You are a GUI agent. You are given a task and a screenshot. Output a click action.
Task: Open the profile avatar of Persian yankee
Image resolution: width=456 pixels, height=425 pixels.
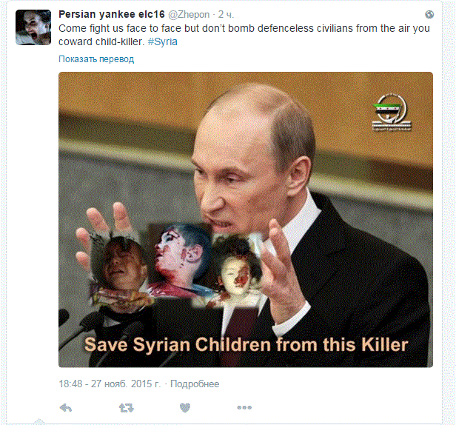33,27
